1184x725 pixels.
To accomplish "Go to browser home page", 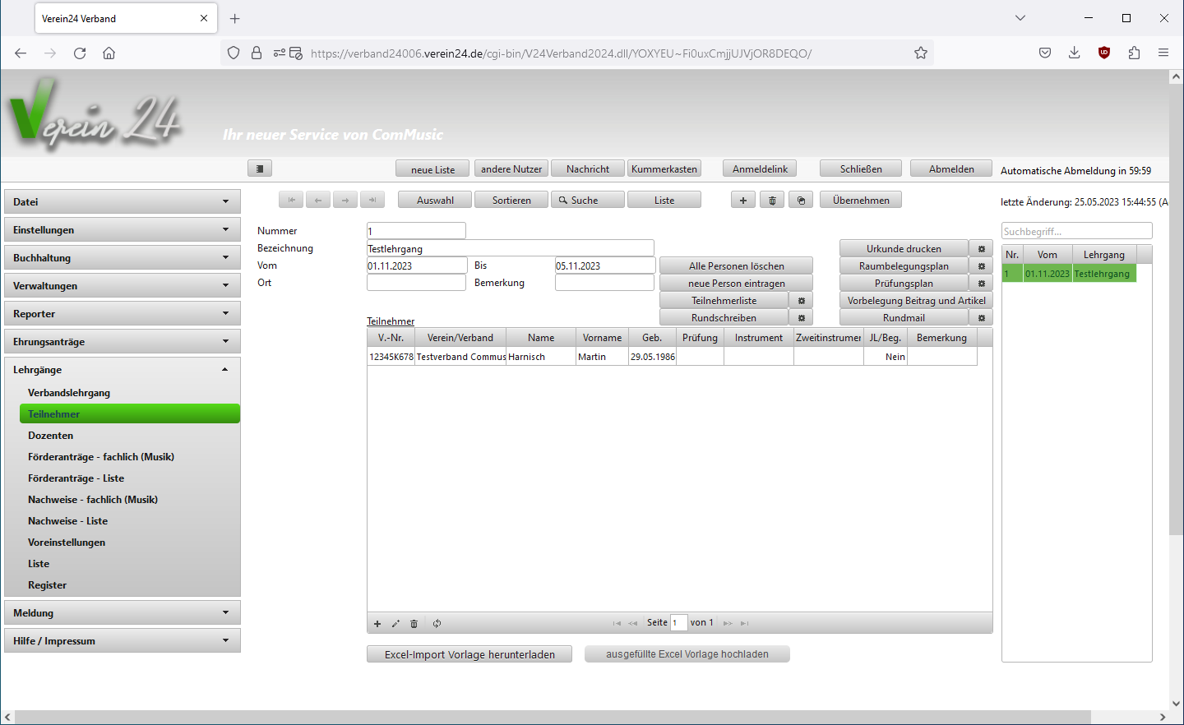I will click(x=109, y=53).
